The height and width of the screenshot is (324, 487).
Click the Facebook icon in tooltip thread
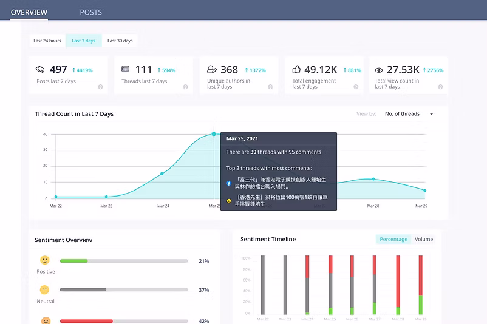(229, 183)
